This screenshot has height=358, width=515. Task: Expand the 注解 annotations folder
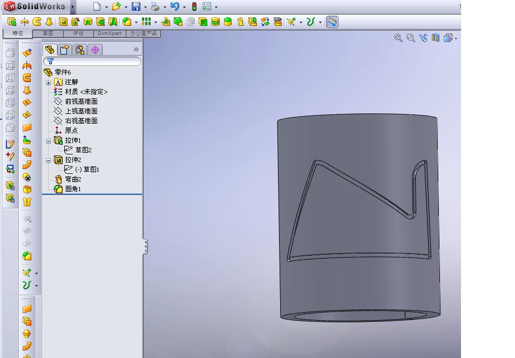[x=48, y=83]
